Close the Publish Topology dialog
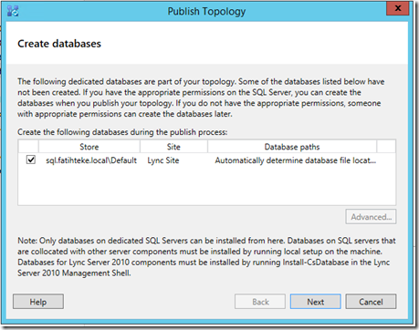 tap(397, 8)
